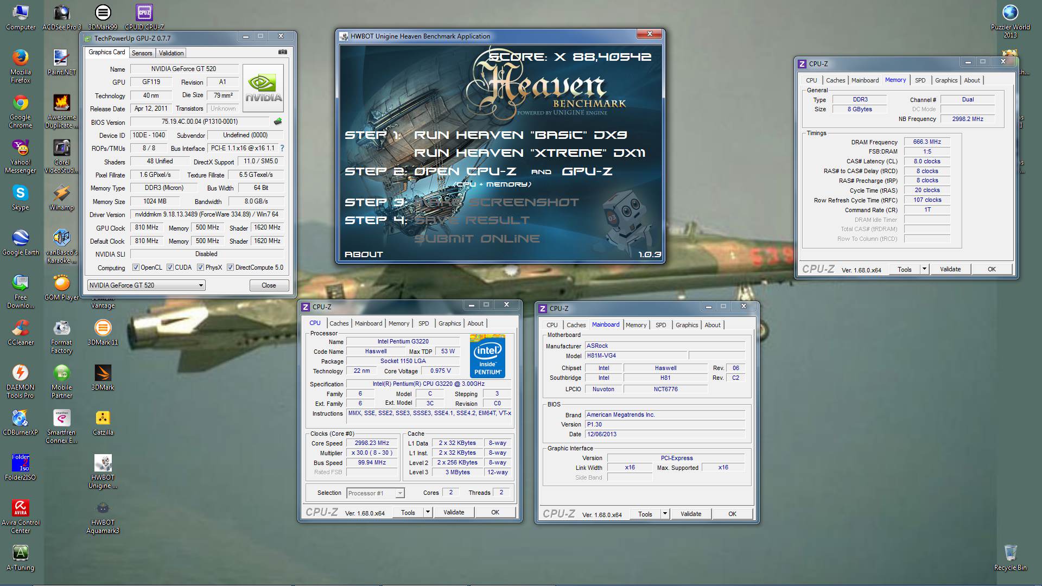1042x586 pixels.
Task: Click the NVIDIA logo in GPU-Z
Action: coord(263,87)
